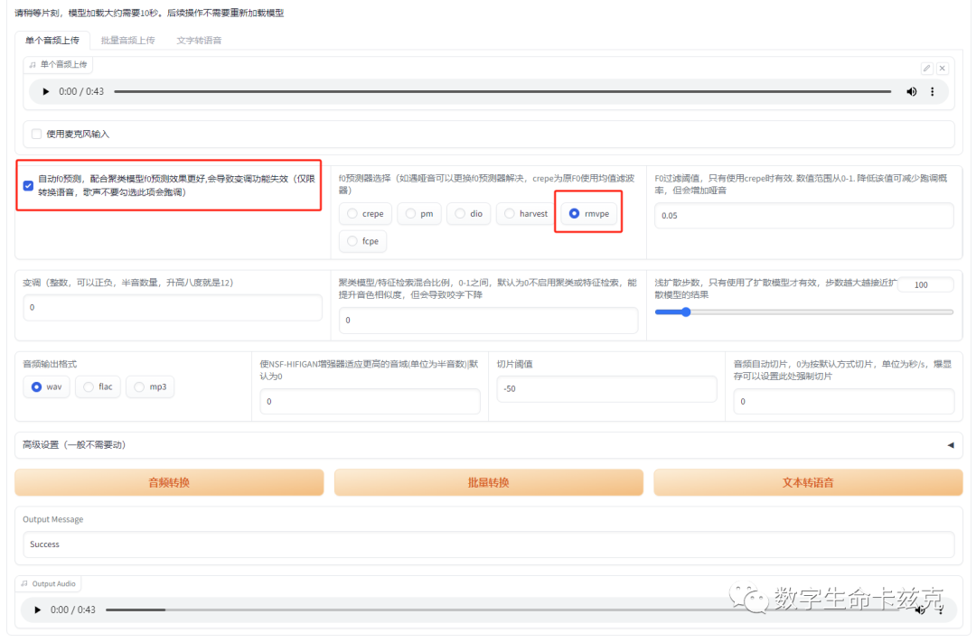The height and width of the screenshot is (642, 976).
Task: Uncheck the 自动f0预测 checkbox
Action: pyautogui.click(x=29, y=185)
